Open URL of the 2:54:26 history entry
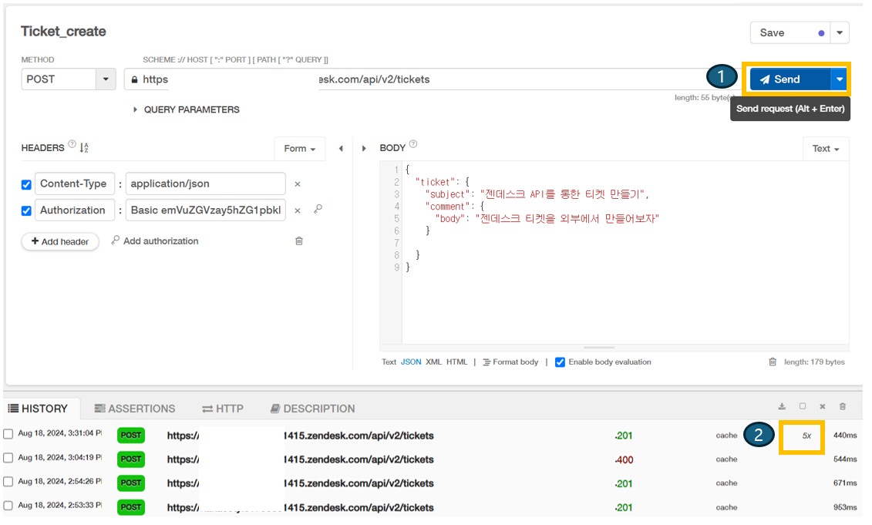This screenshot has height=525, width=872. 301,483
